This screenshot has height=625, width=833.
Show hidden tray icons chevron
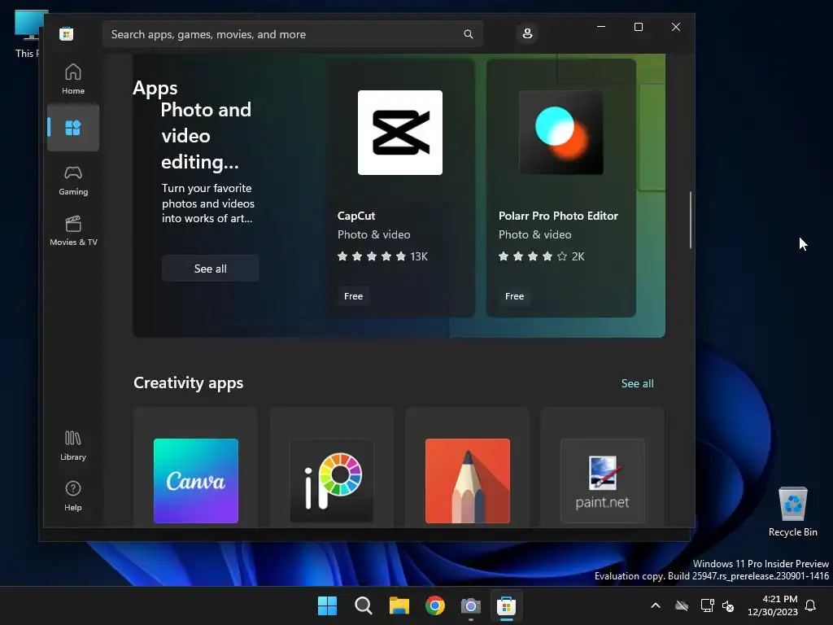click(x=656, y=605)
